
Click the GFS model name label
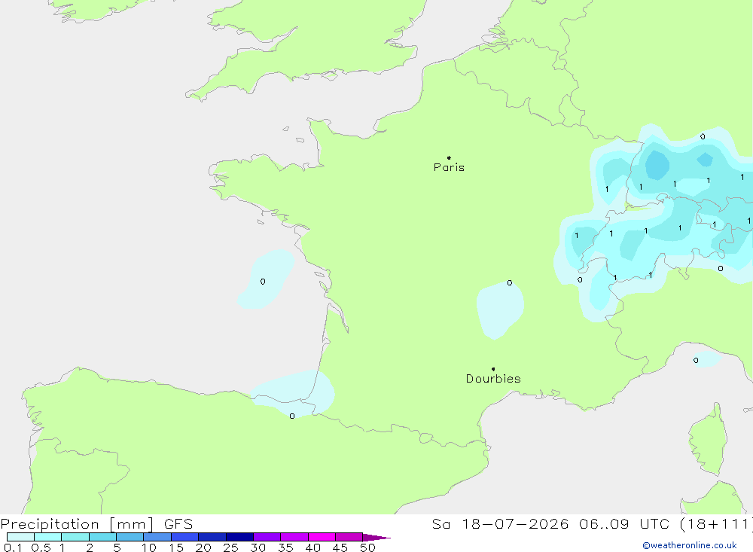pos(178,524)
